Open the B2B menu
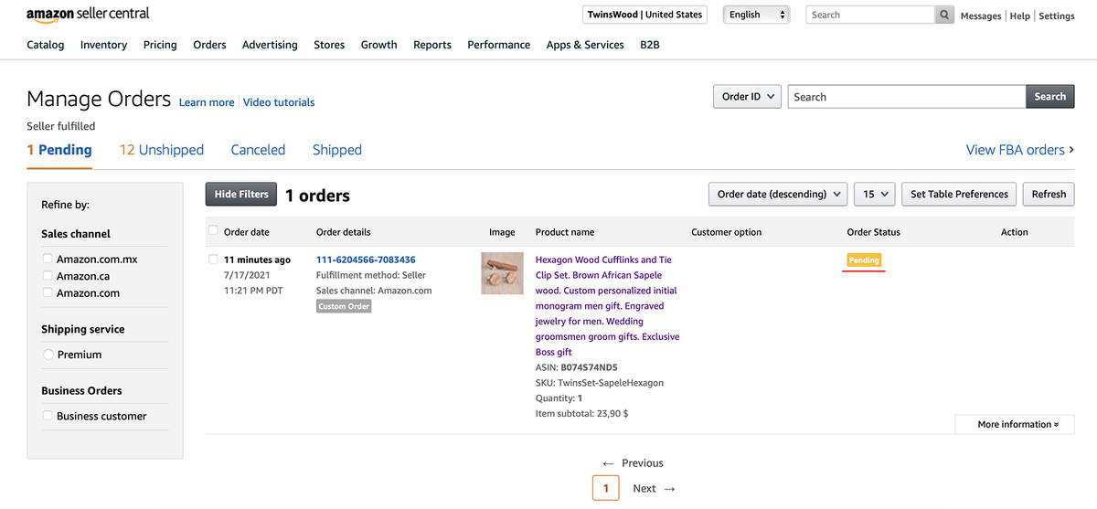This screenshot has width=1097, height=509. tap(650, 45)
